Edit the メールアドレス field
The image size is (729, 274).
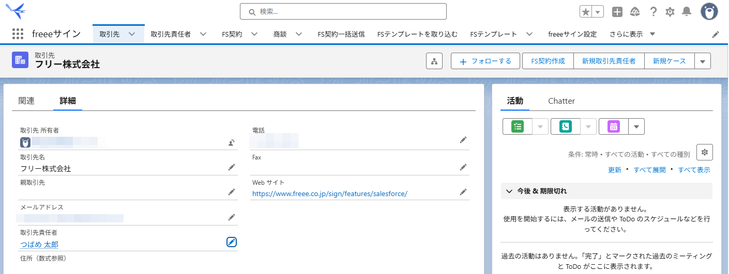pyautogui.click(x=232, y=217)
